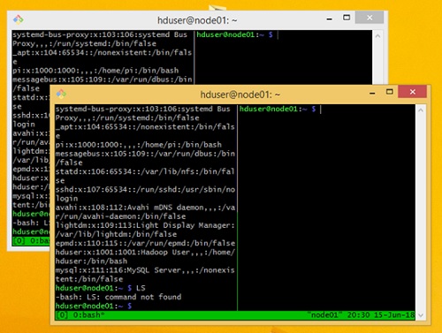Click the front window title text
Viewport: 442px width, 333px height.
point(240,95)
